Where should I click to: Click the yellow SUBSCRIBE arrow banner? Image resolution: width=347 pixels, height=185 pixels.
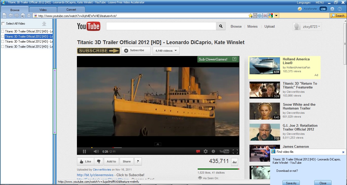coord(98,51)
